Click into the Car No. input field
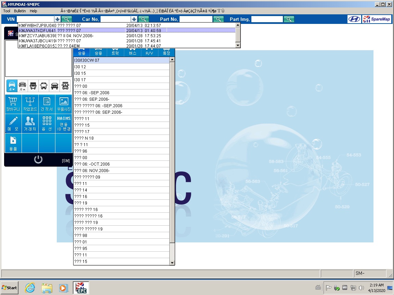Image resolution: width=394 pixels, height=295 pixels. [116, 19]
